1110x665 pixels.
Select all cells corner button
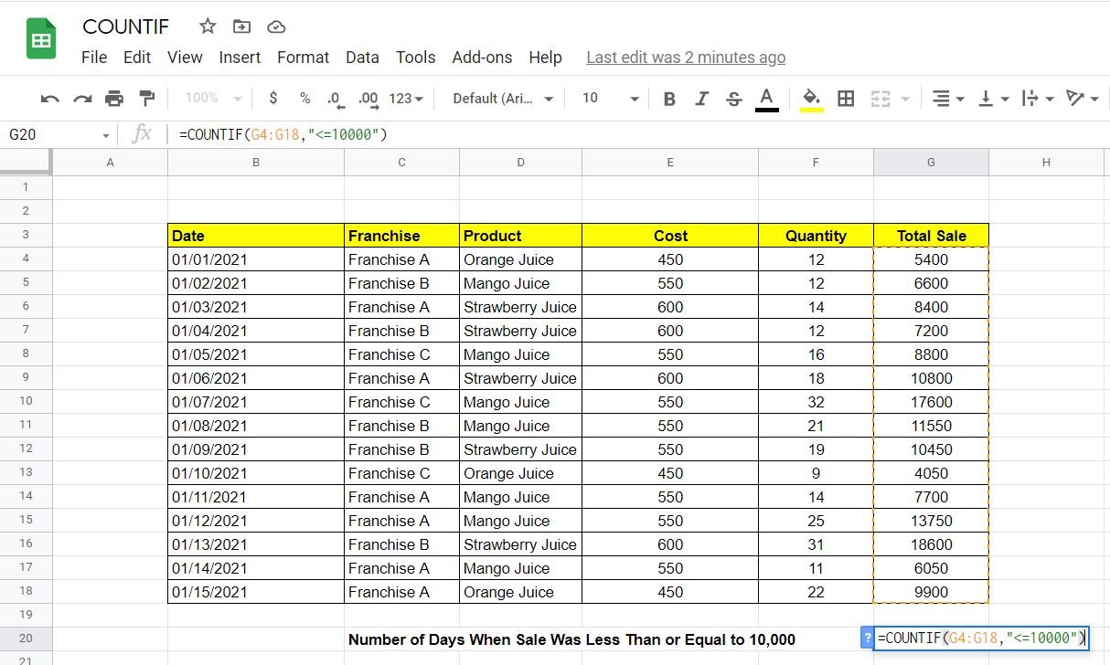26,162
